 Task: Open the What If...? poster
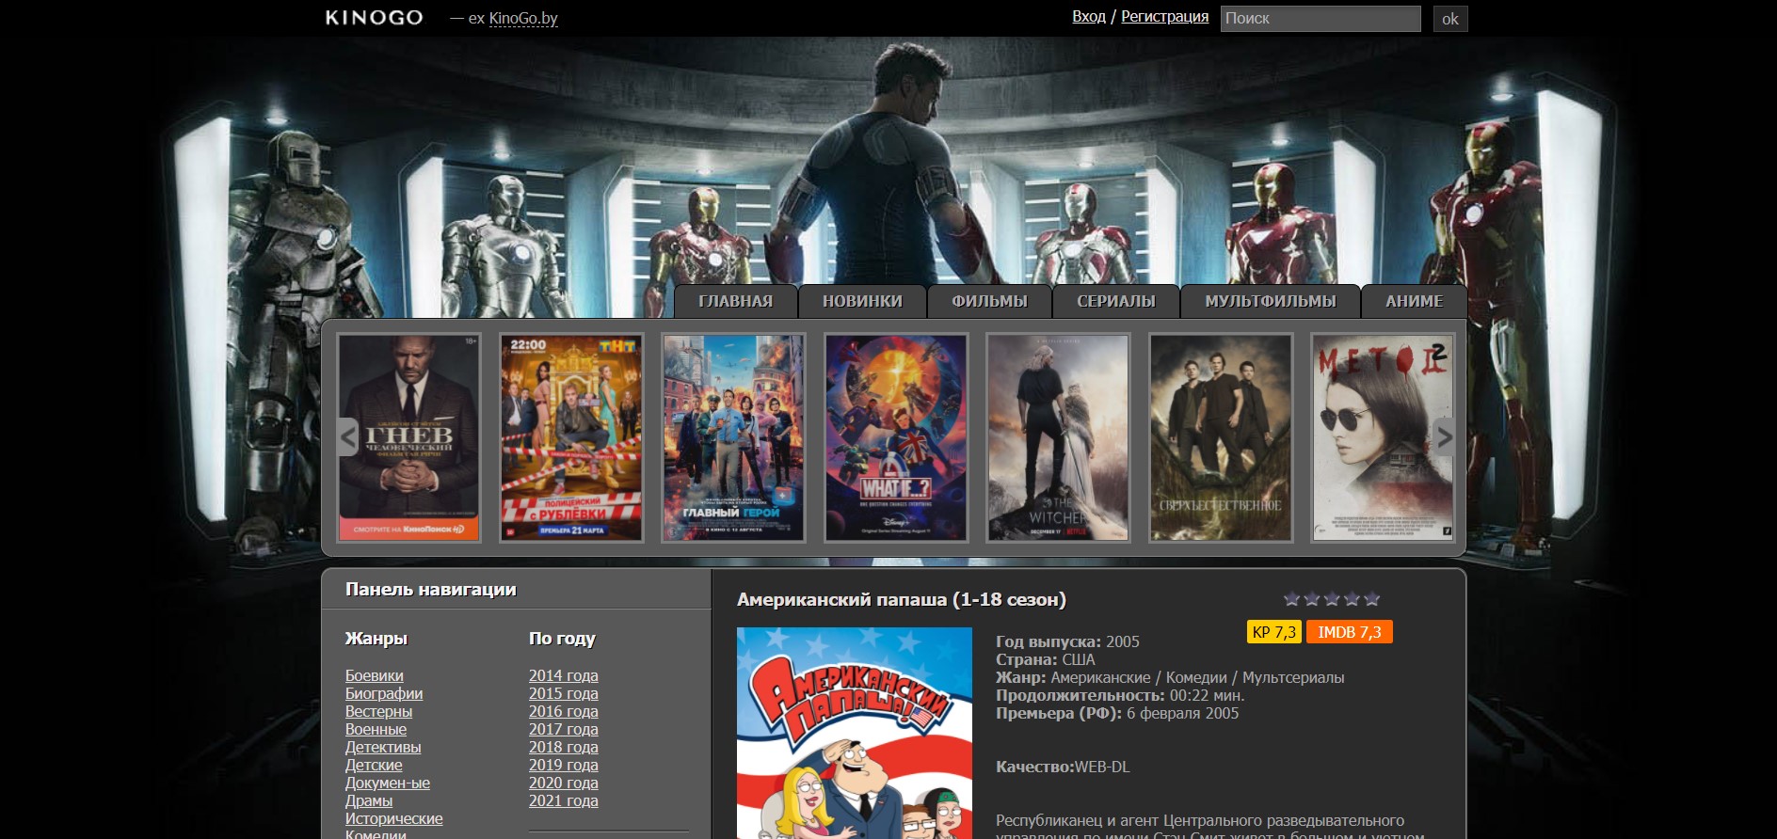click(896, 437)
